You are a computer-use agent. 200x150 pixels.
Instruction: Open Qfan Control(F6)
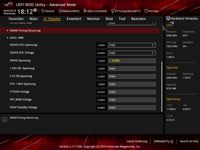pos(95,11)
